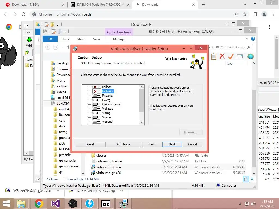Bookmark this page with star icon
The height and width of the screenshot is (209, 279).
(x=245, y=14)
